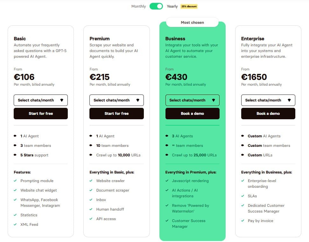Toggle billing to Monthly
Image resolution: width=309 pixels, height=242 pixels.
[x=138, y=6]
